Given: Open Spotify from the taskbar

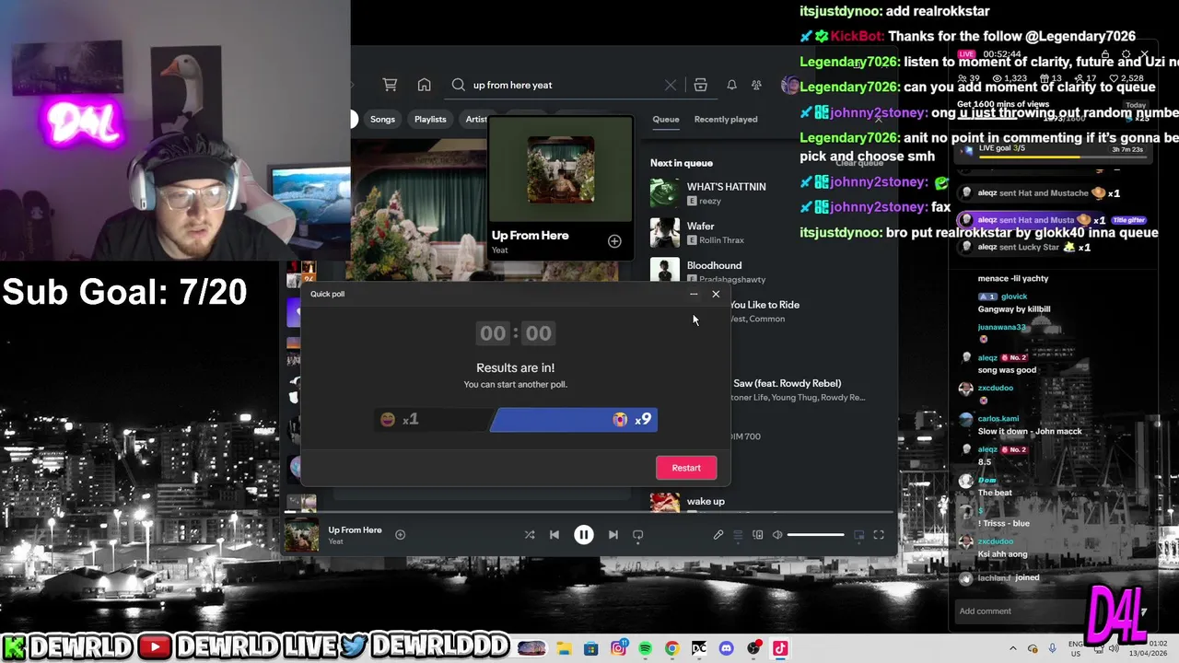Looking at the screenshot, I should click(645, 648).
